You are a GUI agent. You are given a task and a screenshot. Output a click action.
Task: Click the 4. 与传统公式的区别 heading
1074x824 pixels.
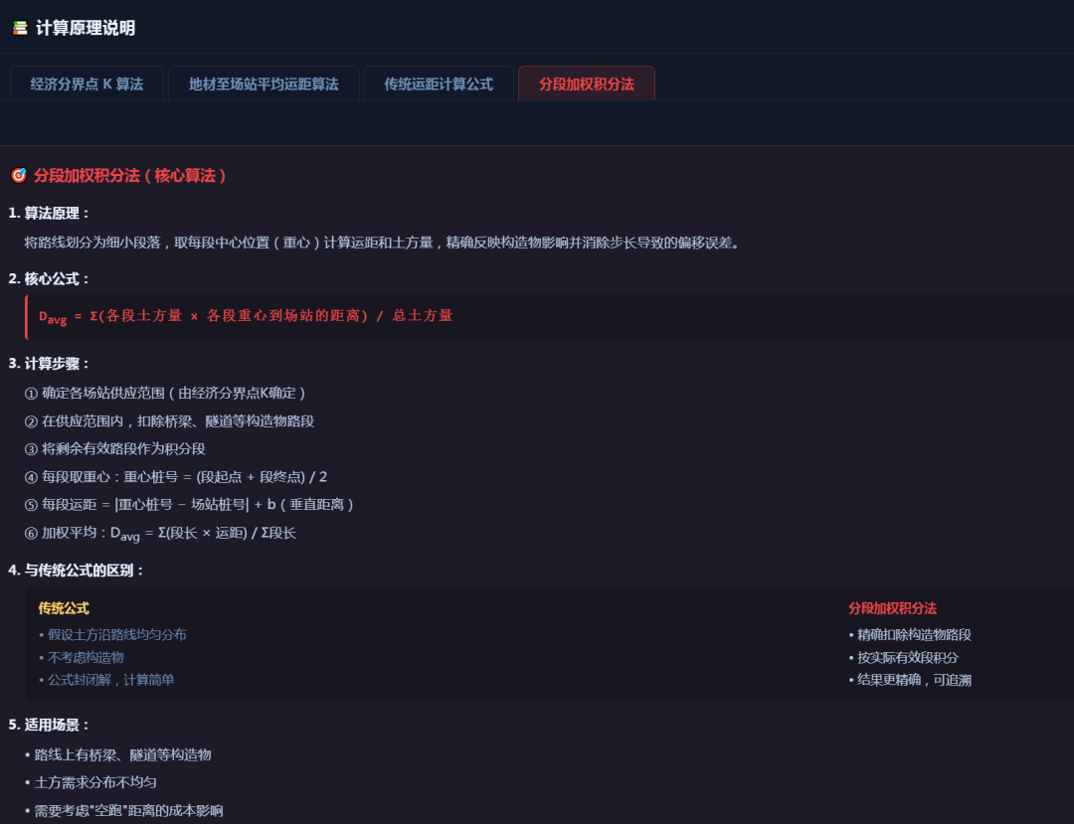[x=77, y=571]
